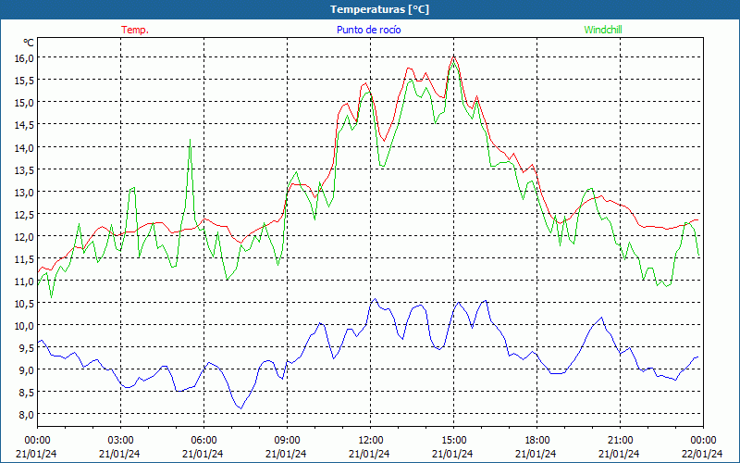Select the blue Punto de rocío legend label
The height and width of the screenshot is (463, 740).
368,30
